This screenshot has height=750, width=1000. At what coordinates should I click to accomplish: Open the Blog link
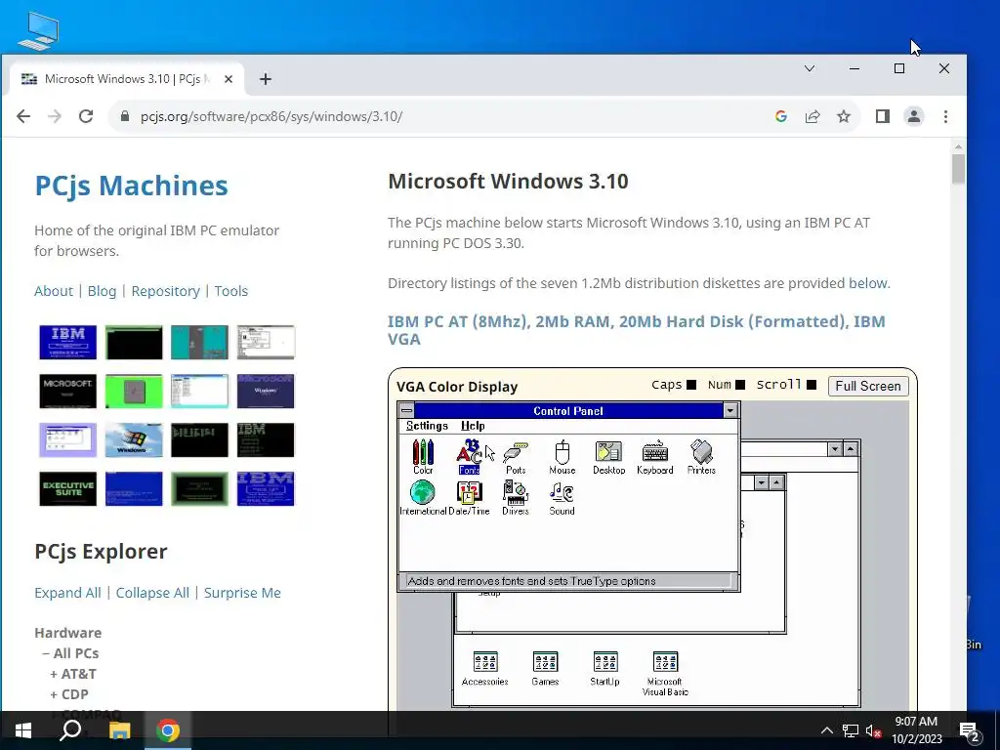pos(102,291)
